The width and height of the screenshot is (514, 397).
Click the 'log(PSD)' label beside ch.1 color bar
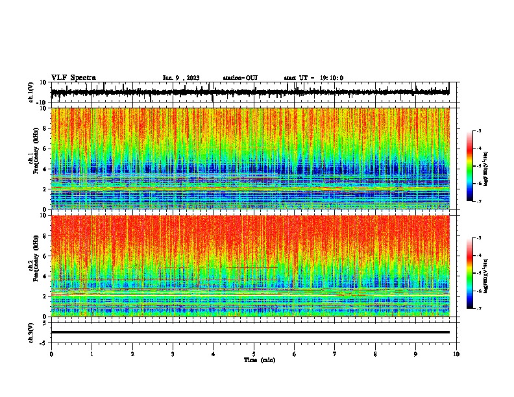(x=486, y=169)
